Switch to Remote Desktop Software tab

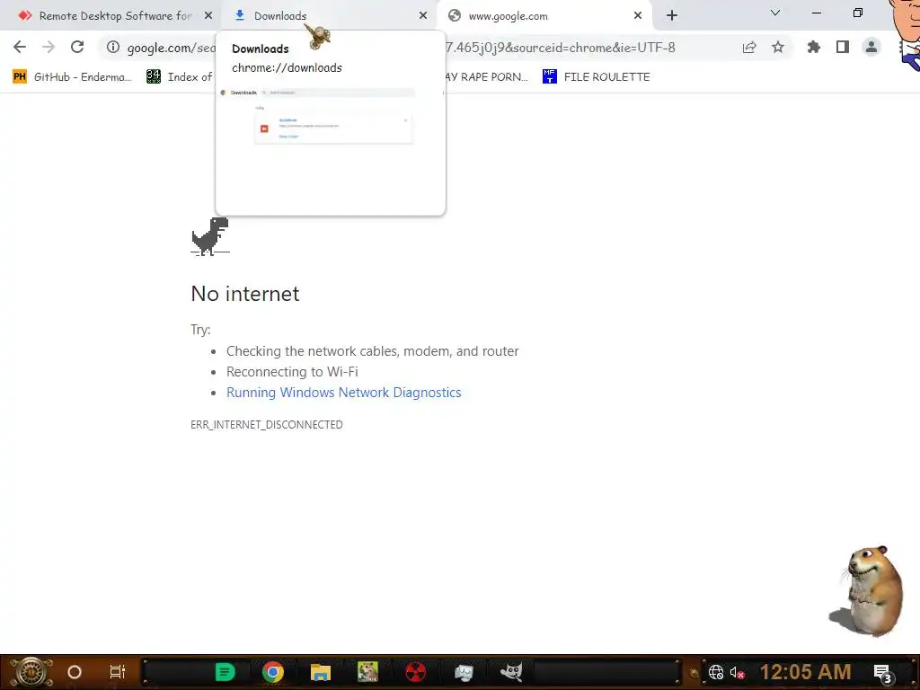point(116,16)
